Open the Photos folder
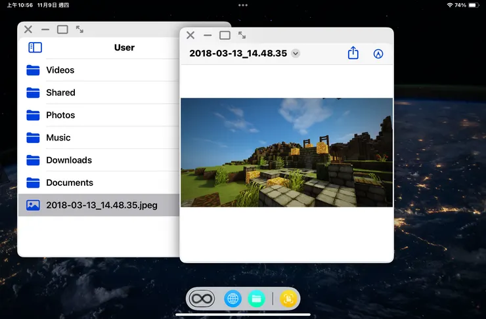 coord(99,116)
